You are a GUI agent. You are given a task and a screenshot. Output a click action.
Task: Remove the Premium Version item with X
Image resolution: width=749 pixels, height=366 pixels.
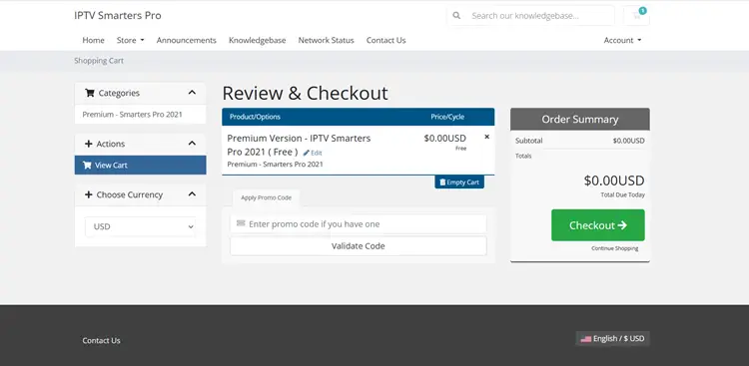pyautogui.click(x=486, y=137)
